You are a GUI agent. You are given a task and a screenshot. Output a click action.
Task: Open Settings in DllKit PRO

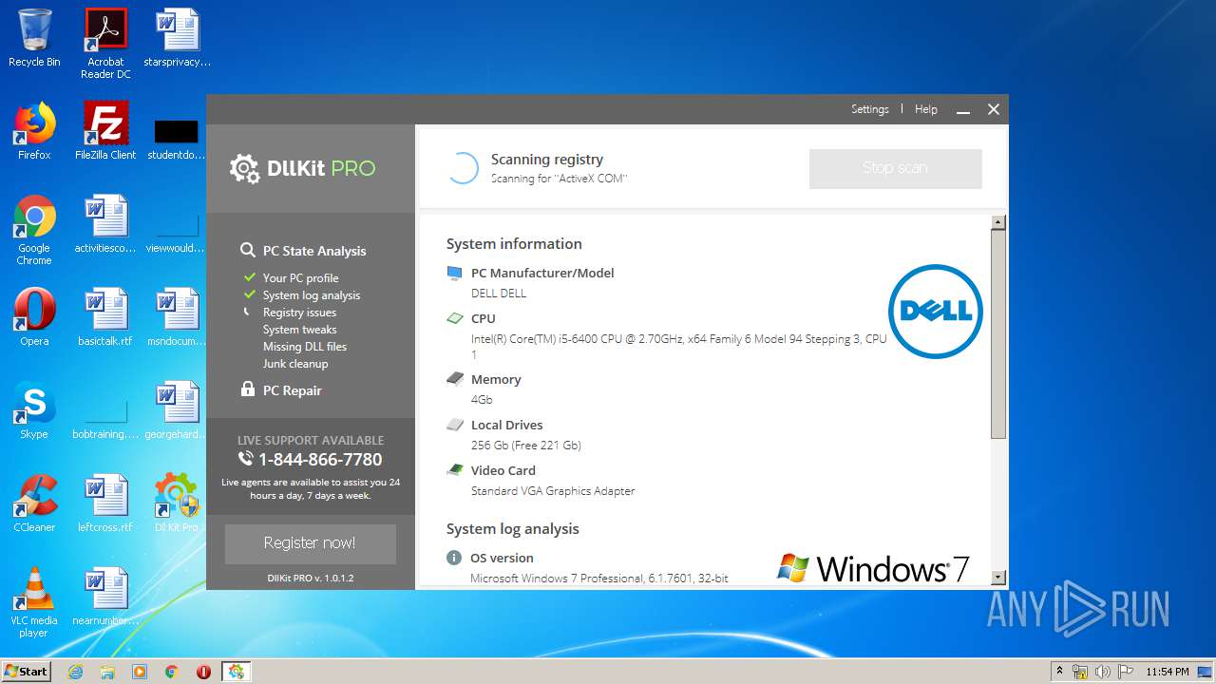pos(869,109)
